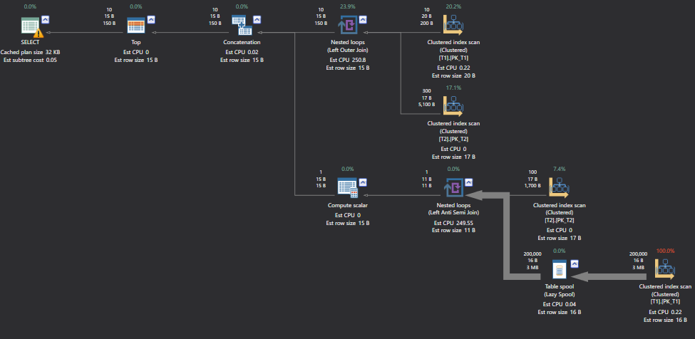Viewport: 695px width, 339px height.
Task: Collapse the Concatenation node details
Action: [258, 19]
